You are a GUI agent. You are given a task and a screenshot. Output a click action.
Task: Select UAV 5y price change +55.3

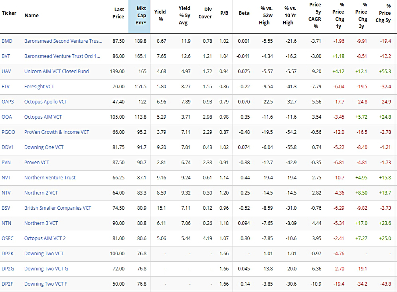pos(385,72)
